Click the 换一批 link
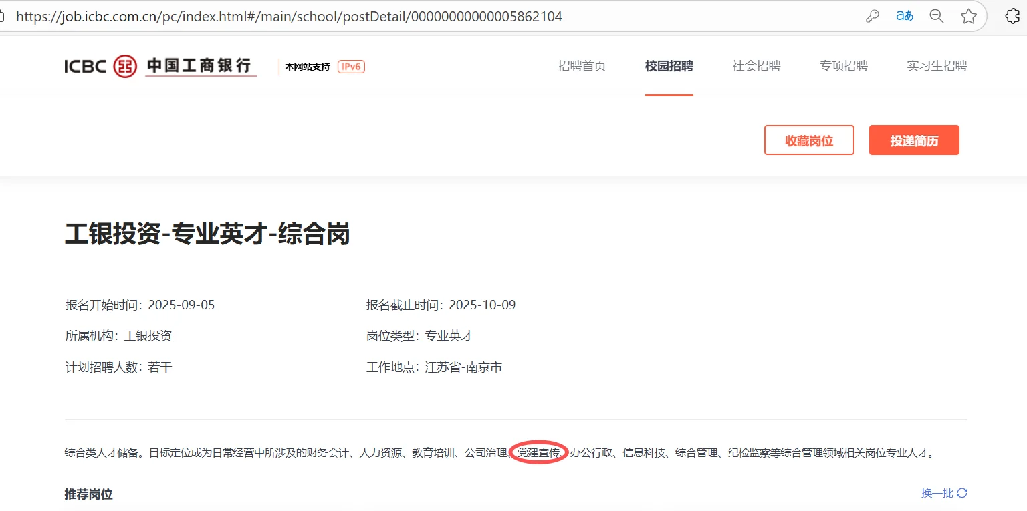This screenshot has height=511, width=1027. (x=937, y=493)
